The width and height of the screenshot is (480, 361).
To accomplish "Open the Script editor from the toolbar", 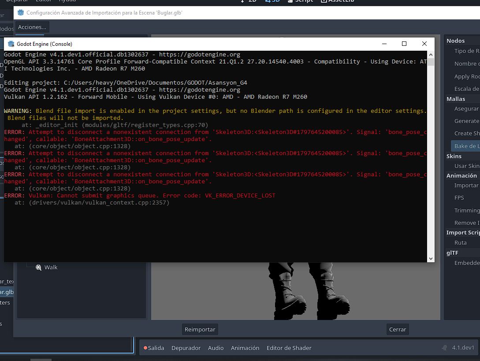I will (301, 1).
